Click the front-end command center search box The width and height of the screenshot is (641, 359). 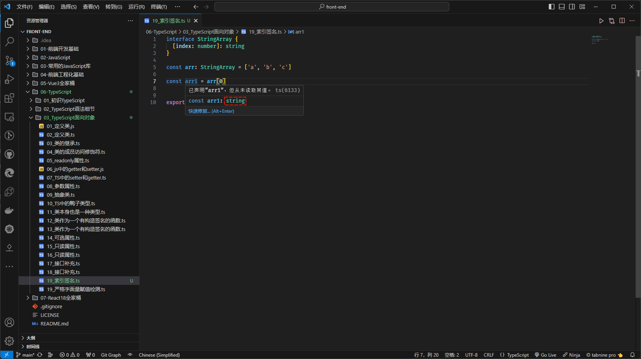pyautogui.click(x=332, y=7)
